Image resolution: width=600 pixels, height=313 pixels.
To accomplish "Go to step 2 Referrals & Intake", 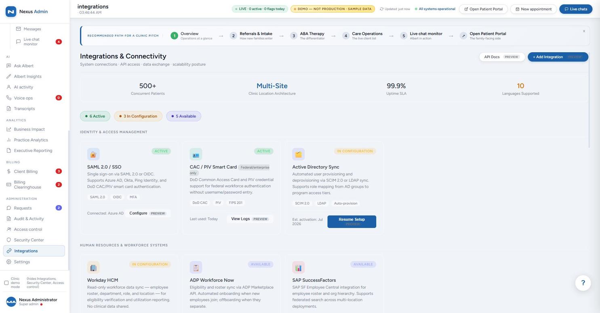I will 251,36.
